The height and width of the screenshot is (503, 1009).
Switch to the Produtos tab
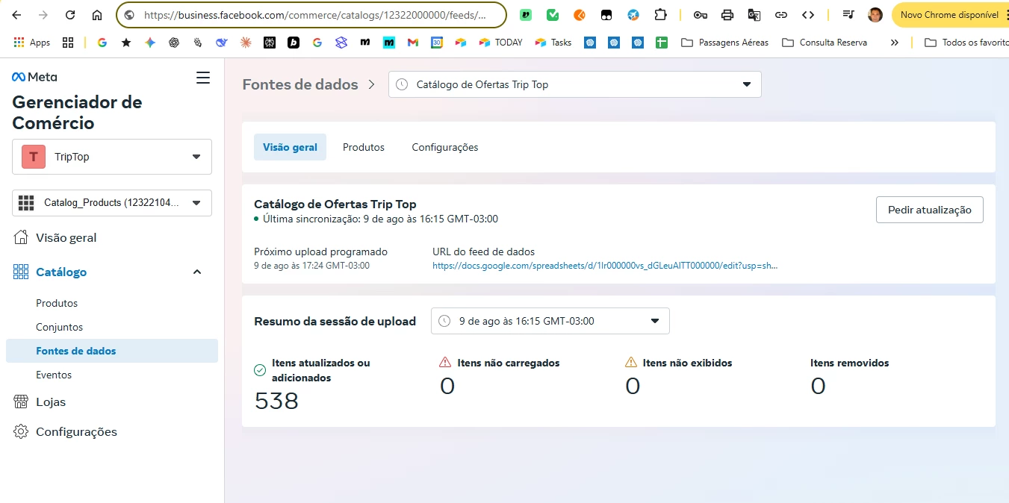click(364, 147)
